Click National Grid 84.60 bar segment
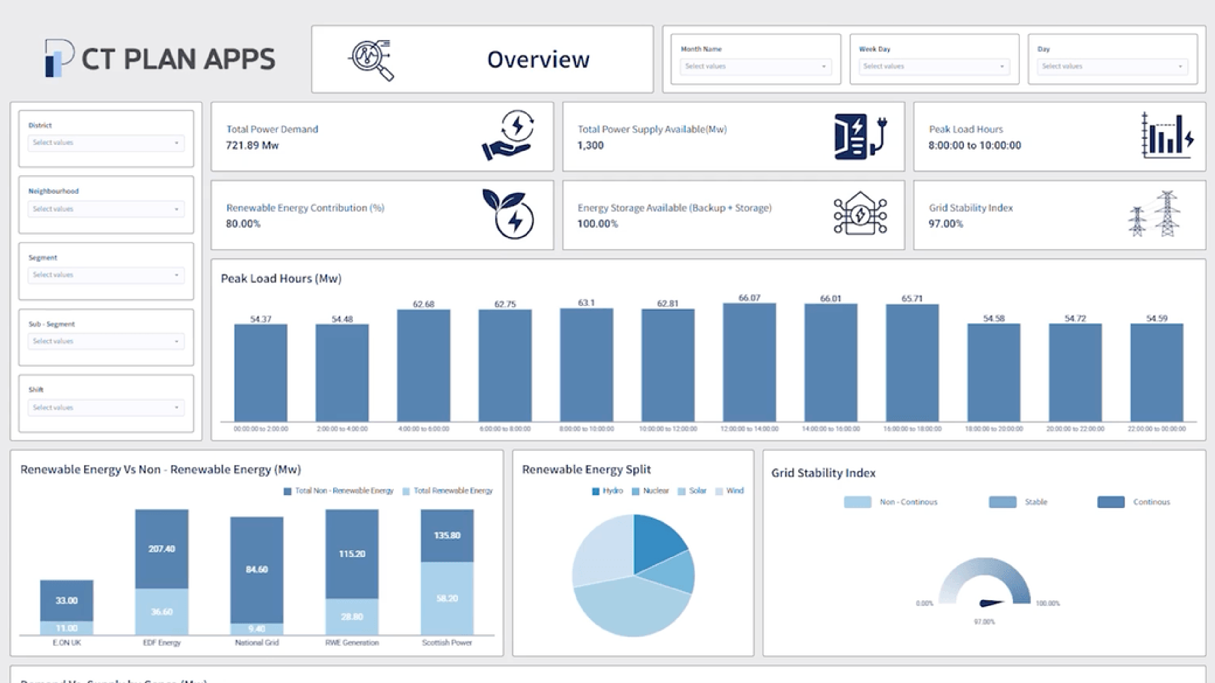Screen dimensions: 1215x683 coord(257,570)
